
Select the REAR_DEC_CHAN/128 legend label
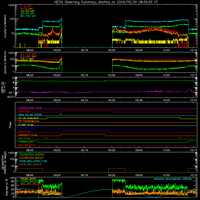pyautogui.click(x=33, y=161)
